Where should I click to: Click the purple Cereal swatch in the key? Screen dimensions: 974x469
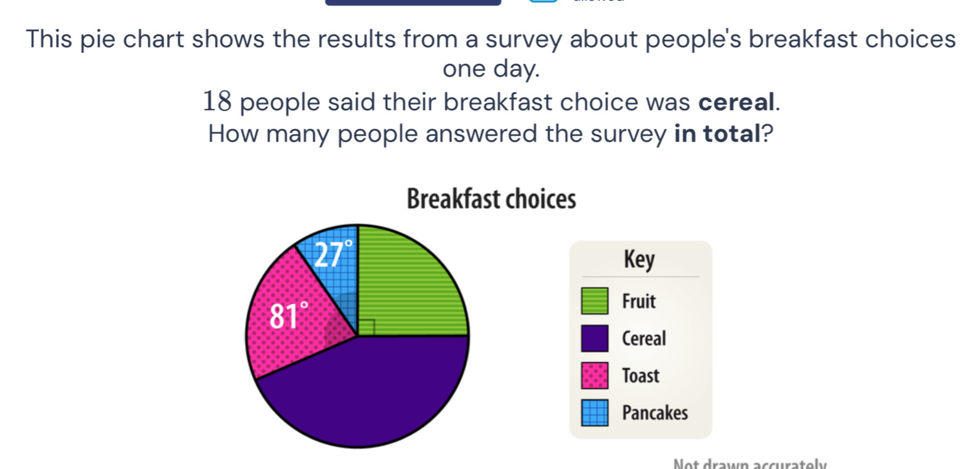tap(595, 339)
